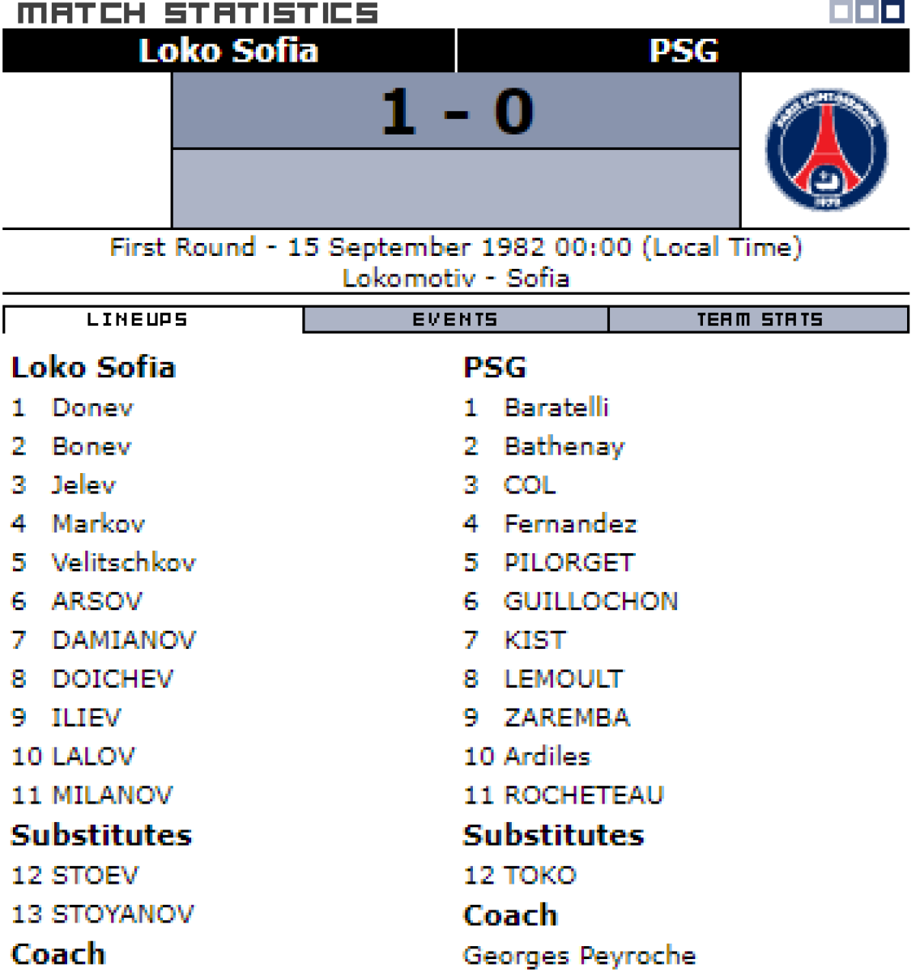Screen dimensions: 920x972
Task: Click substitute Toko in PSG list
Action: pos(539,876)
